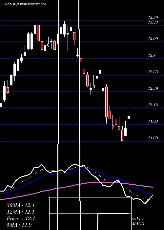This screenshot has height=230, width=164.
Task: Click the NYSE RQI mail.munafa.pro title text
Action: (x=25, y=4)
